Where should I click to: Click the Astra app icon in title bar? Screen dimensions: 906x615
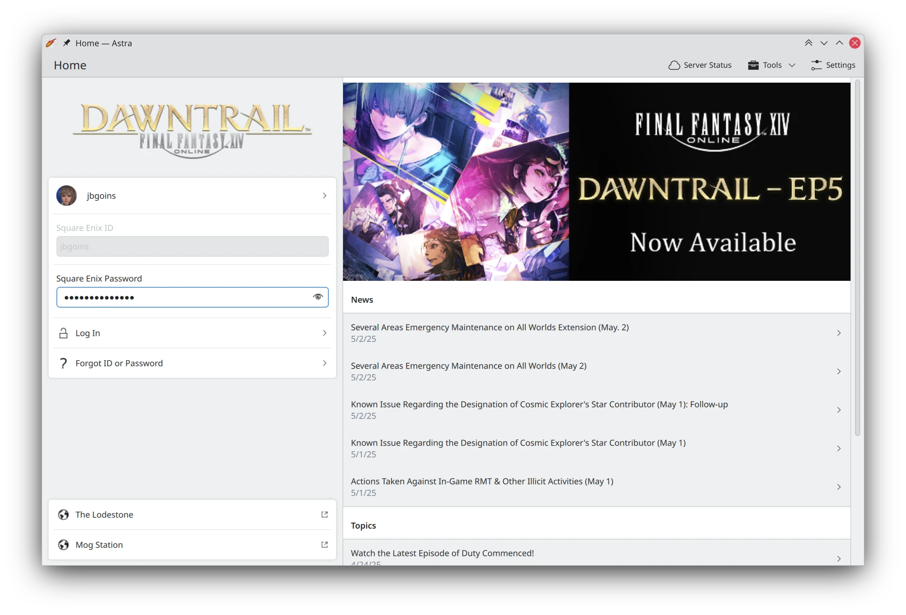click(51, 43)
